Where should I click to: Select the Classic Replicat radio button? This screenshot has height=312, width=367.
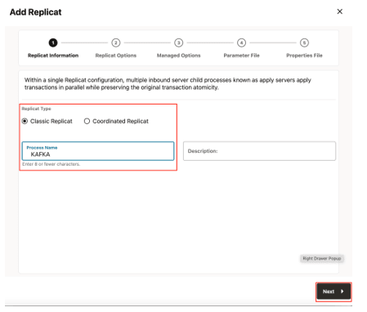(25, 121)
